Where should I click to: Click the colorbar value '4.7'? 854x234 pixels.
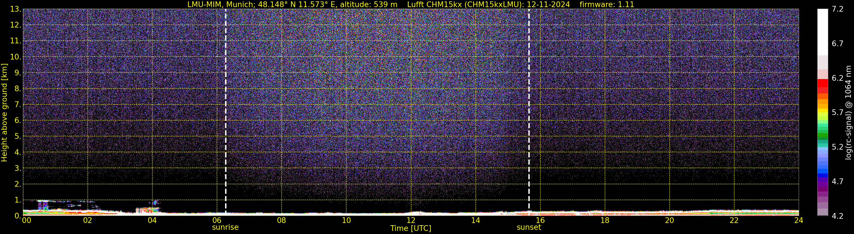pyautogui.click(x=838, y=181)
